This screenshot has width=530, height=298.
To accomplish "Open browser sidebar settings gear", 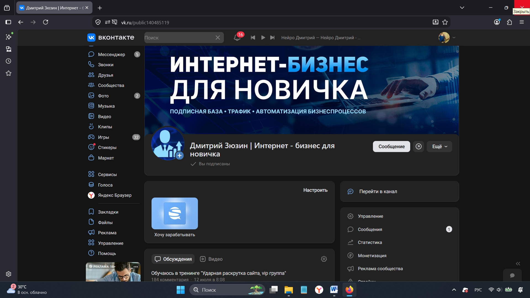I will pyautogui.click(x=9, y=274).
